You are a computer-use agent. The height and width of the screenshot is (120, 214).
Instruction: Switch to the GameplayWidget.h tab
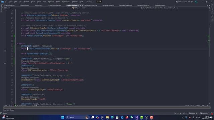[108, 5]
